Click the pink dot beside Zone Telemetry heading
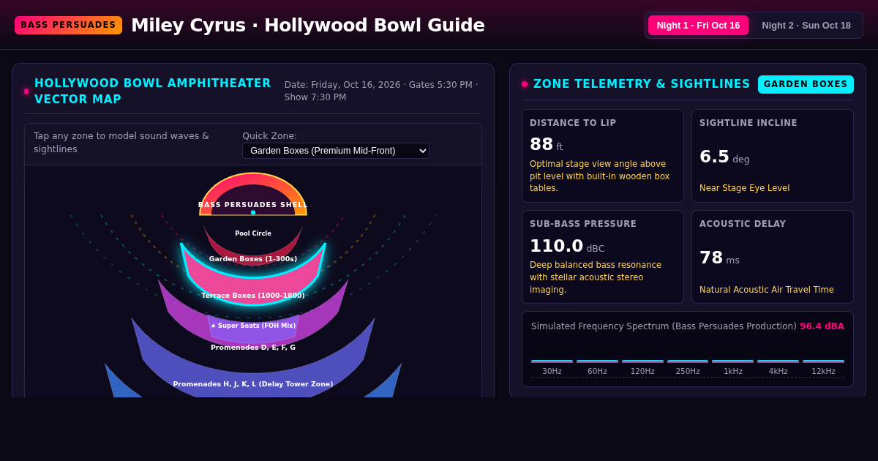Viewport: 878px width, 461px height. [525, 84]
